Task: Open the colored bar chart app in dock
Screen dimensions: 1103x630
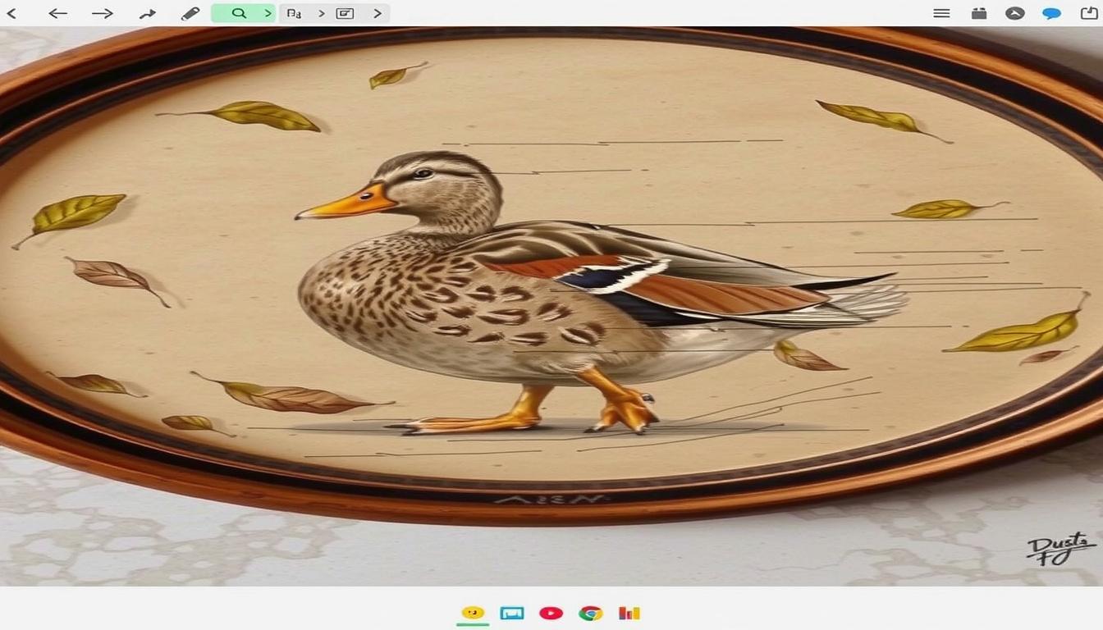Action: point(629,613)
